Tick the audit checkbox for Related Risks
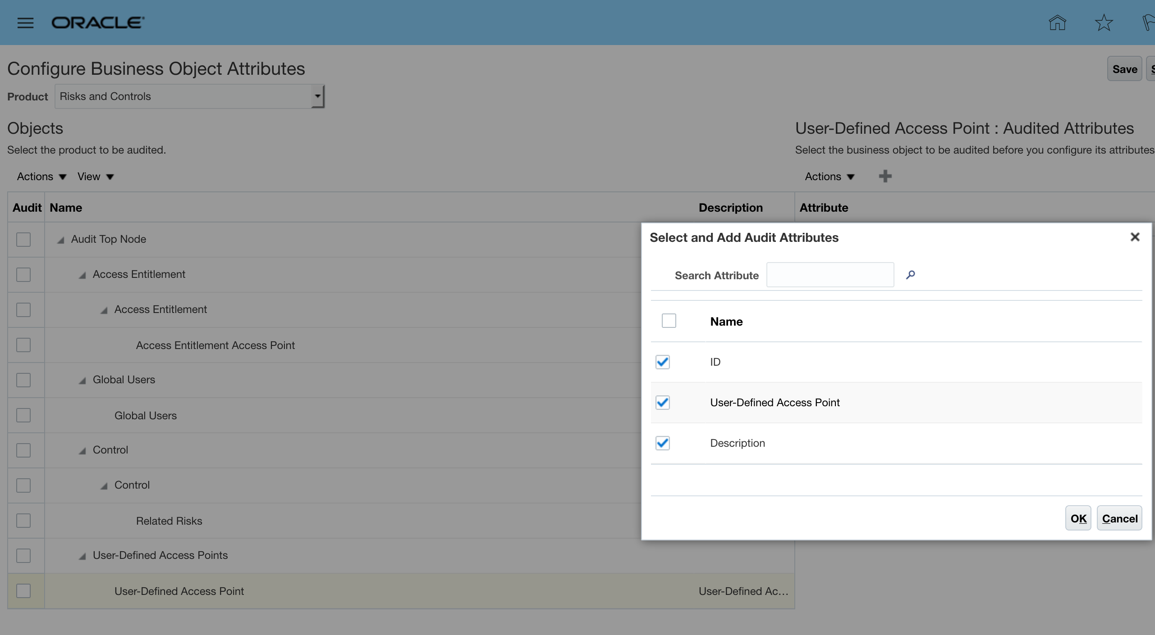 (x=23, y=521)
